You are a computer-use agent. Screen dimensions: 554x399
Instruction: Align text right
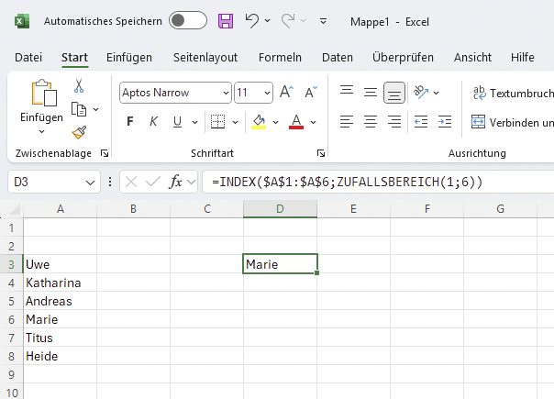pos(394,122)
